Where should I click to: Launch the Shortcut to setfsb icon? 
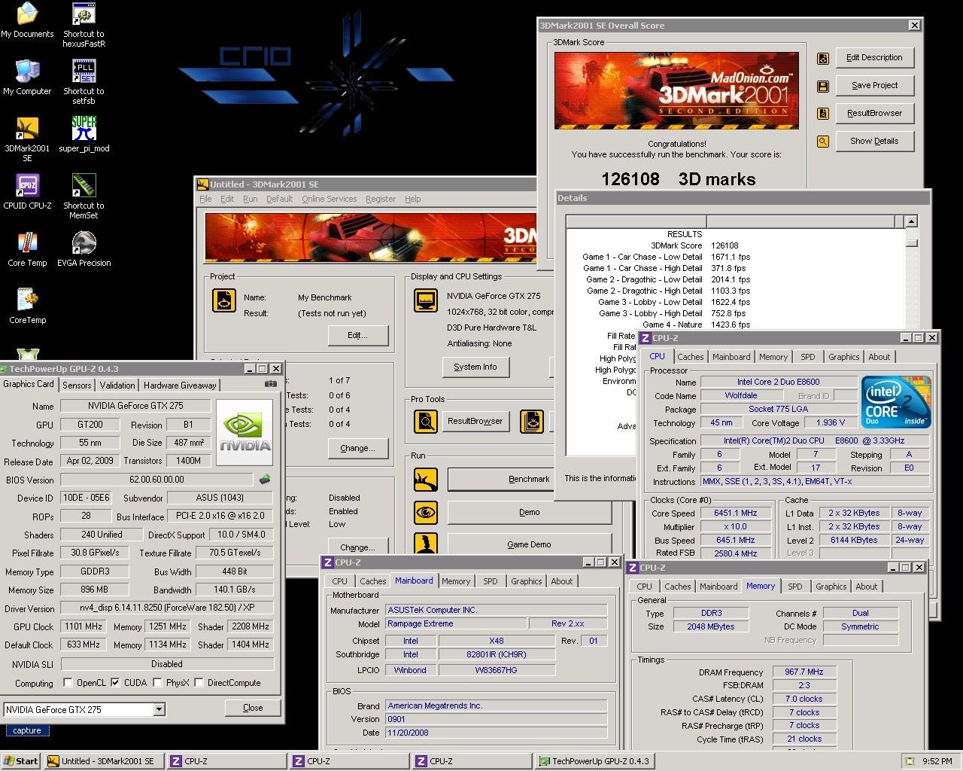tap(84, 72)
